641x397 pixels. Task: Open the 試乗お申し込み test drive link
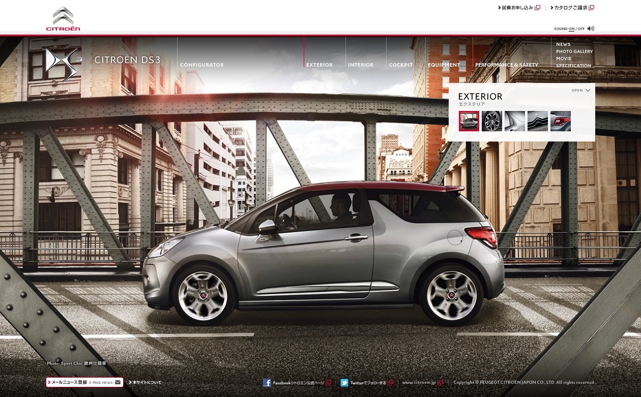point(519,8)
